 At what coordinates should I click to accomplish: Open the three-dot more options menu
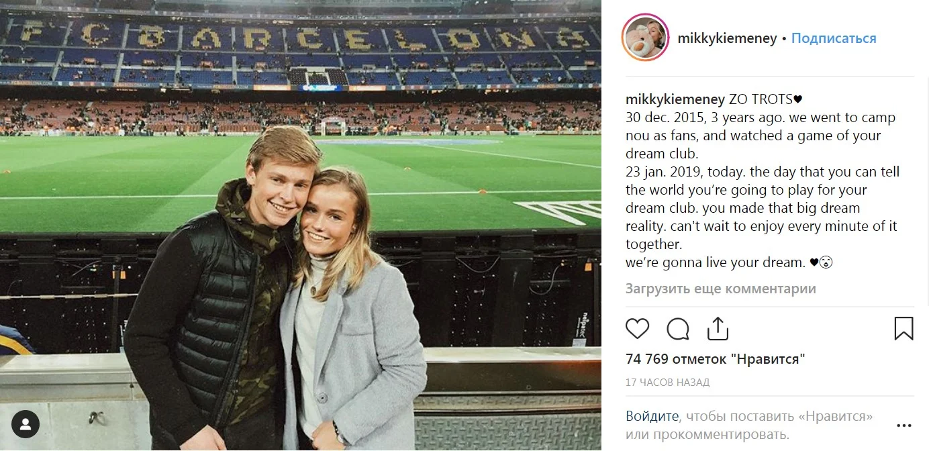click(x=904, y=425)
